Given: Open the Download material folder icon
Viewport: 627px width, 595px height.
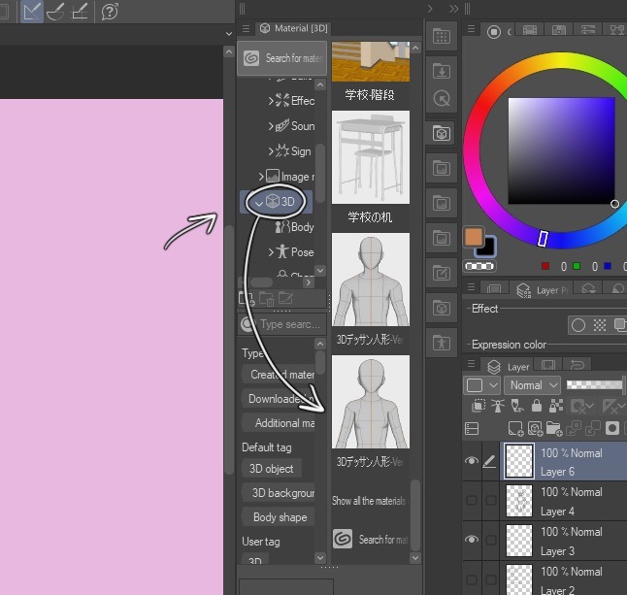Looking at the screenshot, I should (x=442, y=72).
